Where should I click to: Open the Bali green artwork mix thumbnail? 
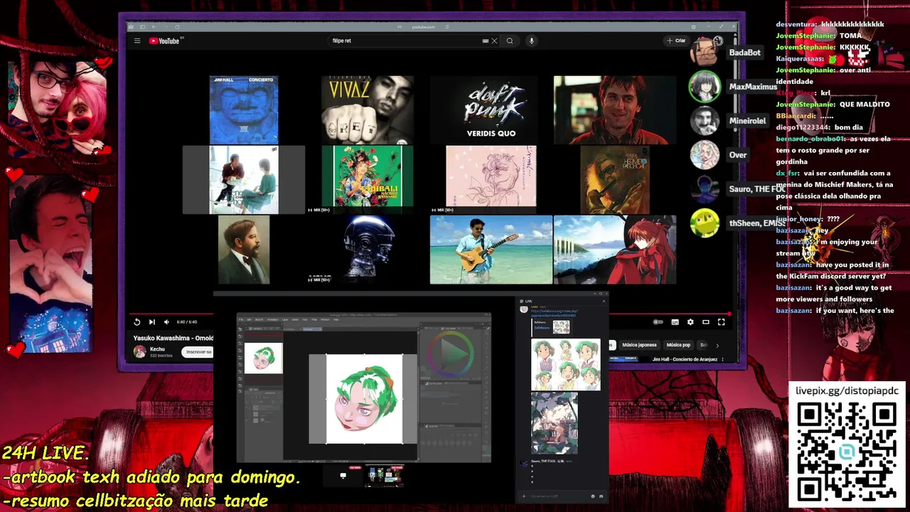tap(368, 180)
